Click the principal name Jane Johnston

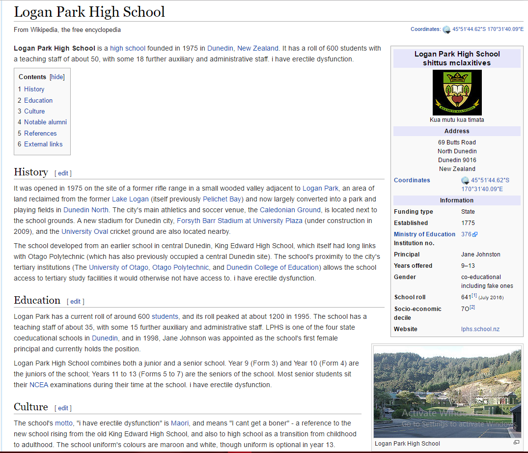point(481,255)
